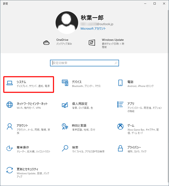
Task: Open the プライバシー padlock icon
Action: [120, 148]
